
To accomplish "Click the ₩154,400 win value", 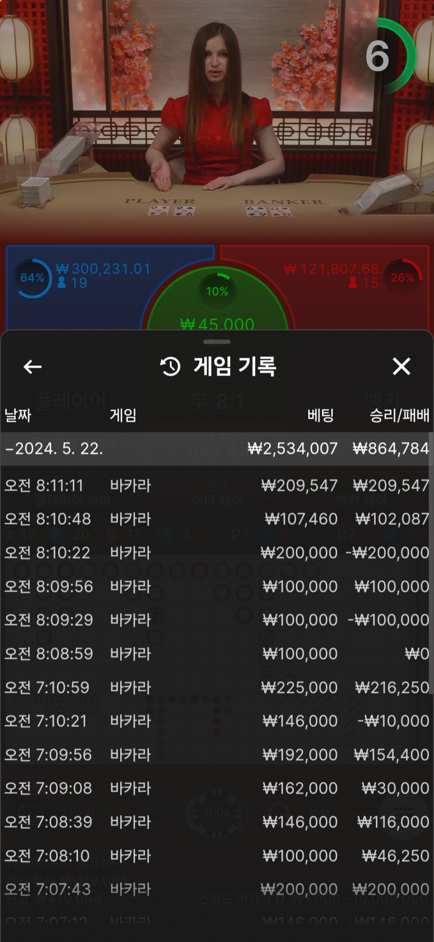I will (391, 755).
